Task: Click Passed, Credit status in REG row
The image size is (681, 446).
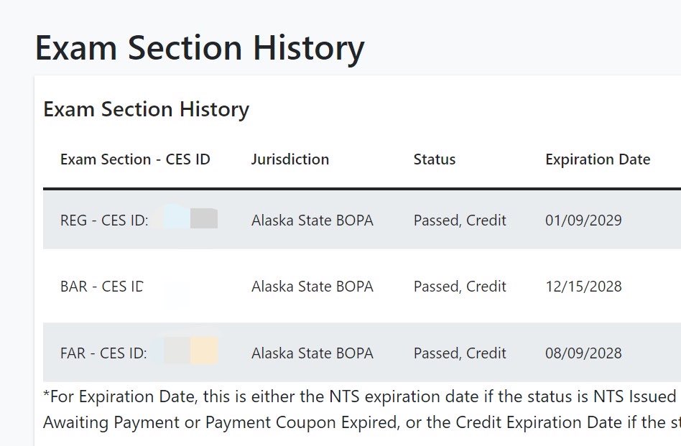Action: tap(460, 220)
